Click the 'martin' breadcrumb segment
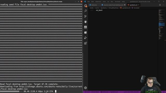Viewport: 166px width, 93px height. coord(97,8)
